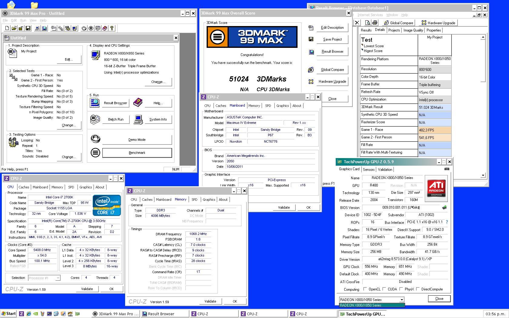Click the Hardware Upgrade icon in Overall Score window
509x318 pixels.
click(311, 81)
